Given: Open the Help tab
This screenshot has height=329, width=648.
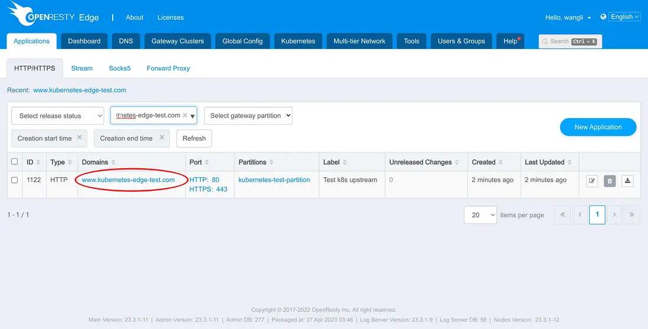Looking at the screenshot, I should click(x=510, y=41).
